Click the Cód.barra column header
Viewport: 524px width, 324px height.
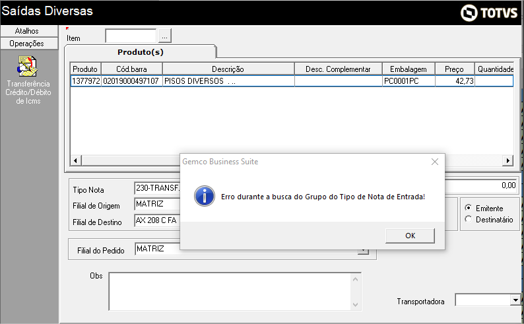click(x=132, y=69)
